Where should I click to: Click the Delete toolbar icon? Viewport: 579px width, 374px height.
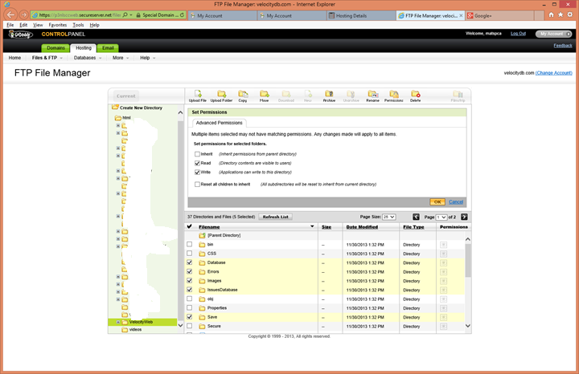pos(416,94)
